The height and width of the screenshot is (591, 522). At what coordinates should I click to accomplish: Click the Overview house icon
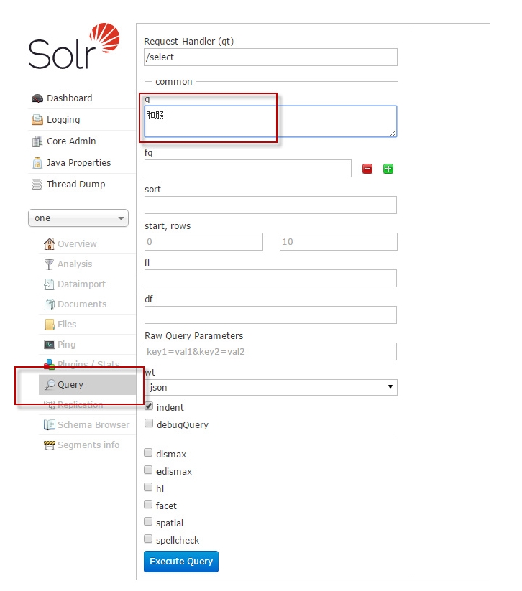50,244
